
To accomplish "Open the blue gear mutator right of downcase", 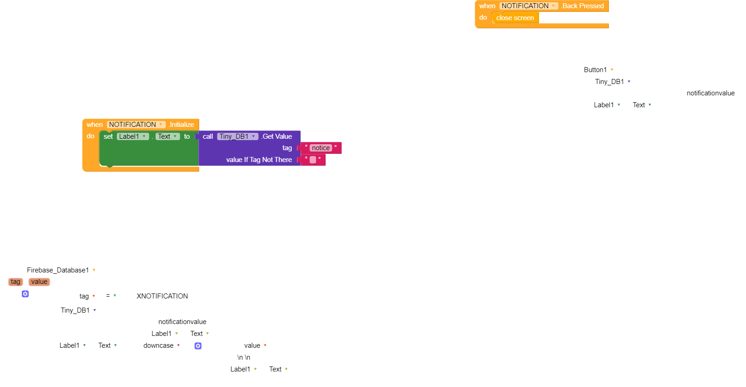I will coord(198,346).
